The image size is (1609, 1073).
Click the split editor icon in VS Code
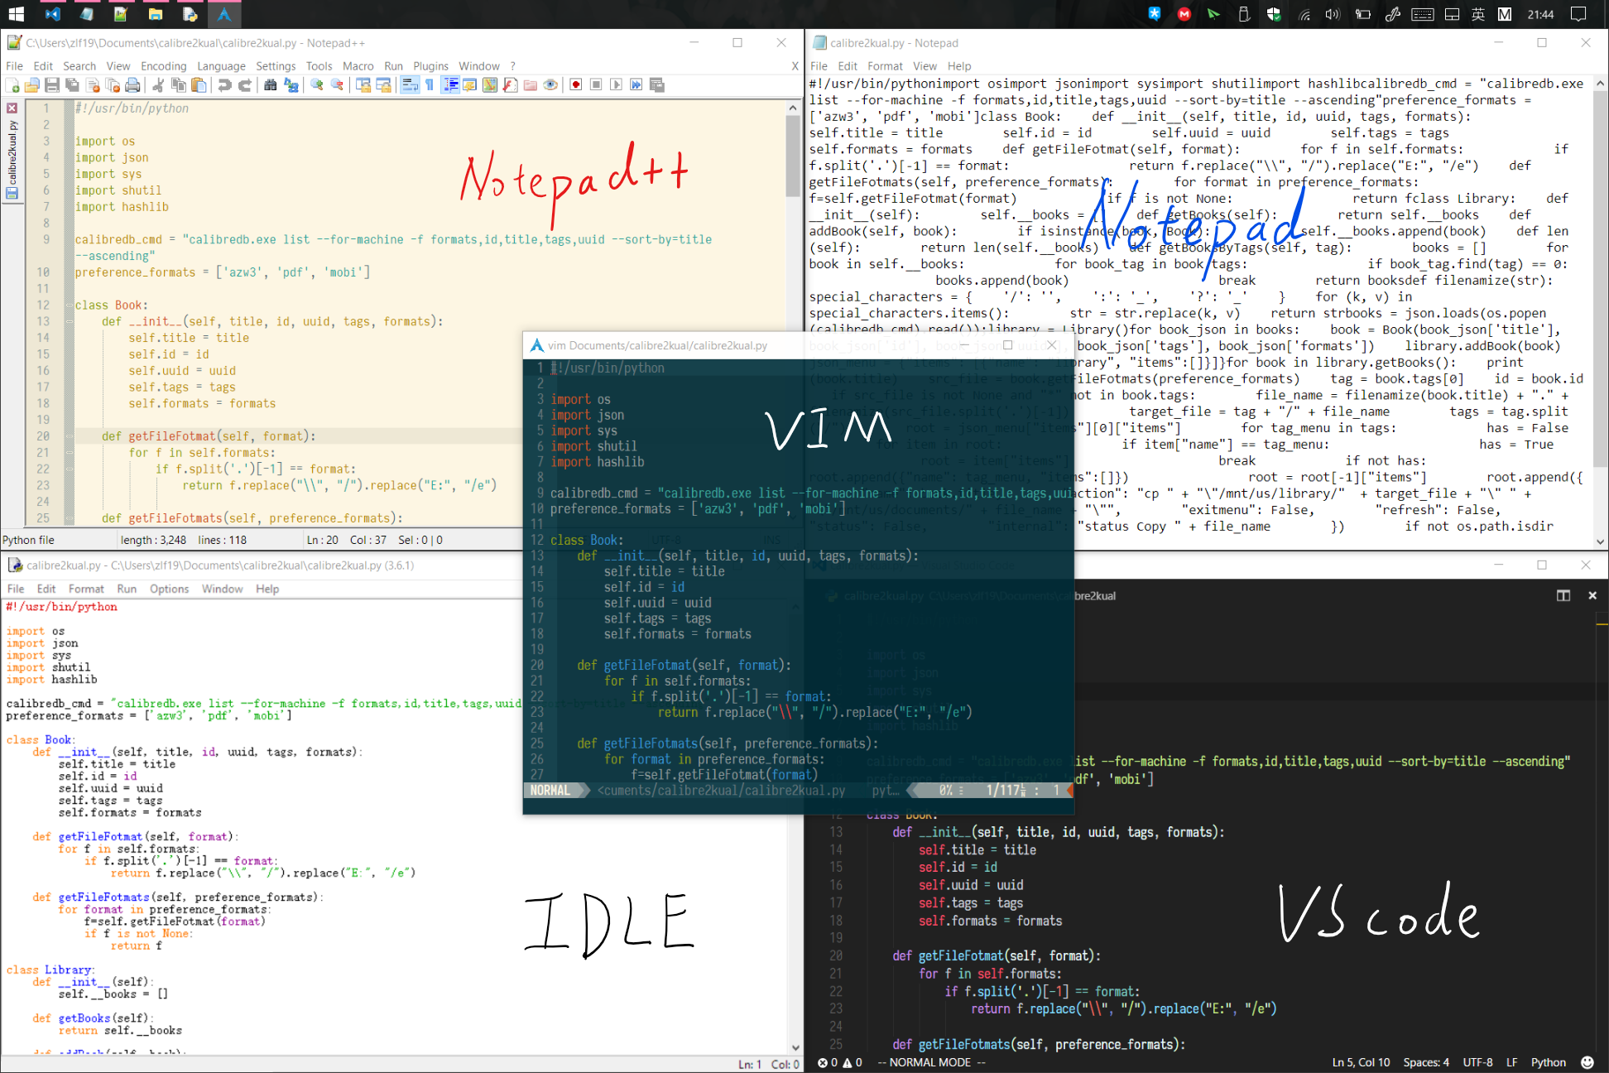(x=1563, y=595)
